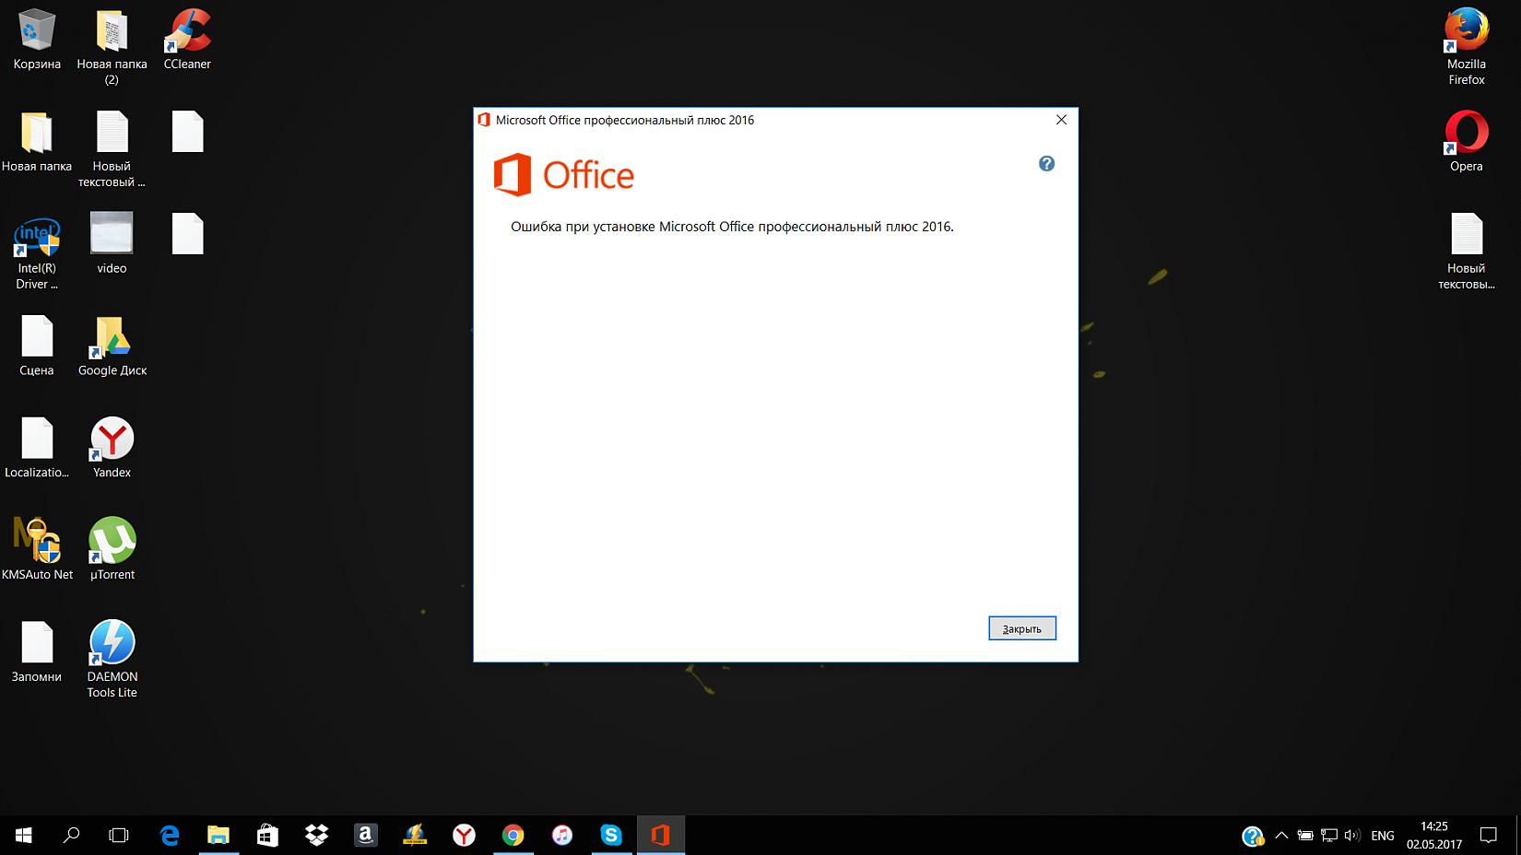Click the Закрыть button in Office dialog
This screenshot has height=855, width=1521.
pyautogui.click(x=1021, y=628)
